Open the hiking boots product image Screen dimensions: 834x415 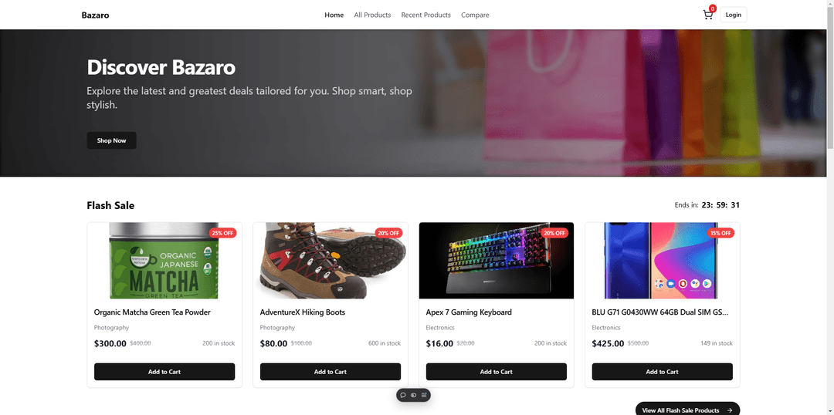(x=331, y=261)
